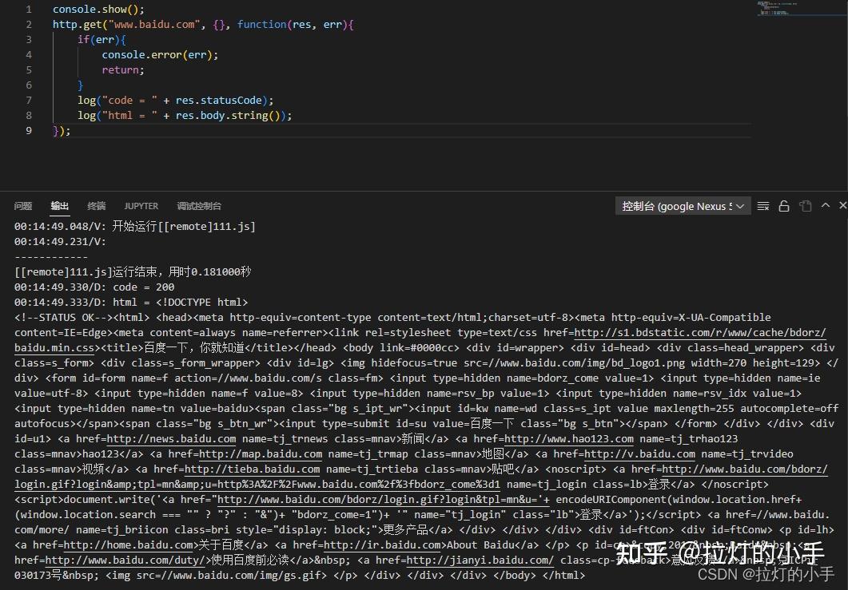Image resolution: width=848 pixels, height=590 pixels.
Task: Open the http://news.baidu.com link
Action: pyautogui.click(x=124, y=438)
